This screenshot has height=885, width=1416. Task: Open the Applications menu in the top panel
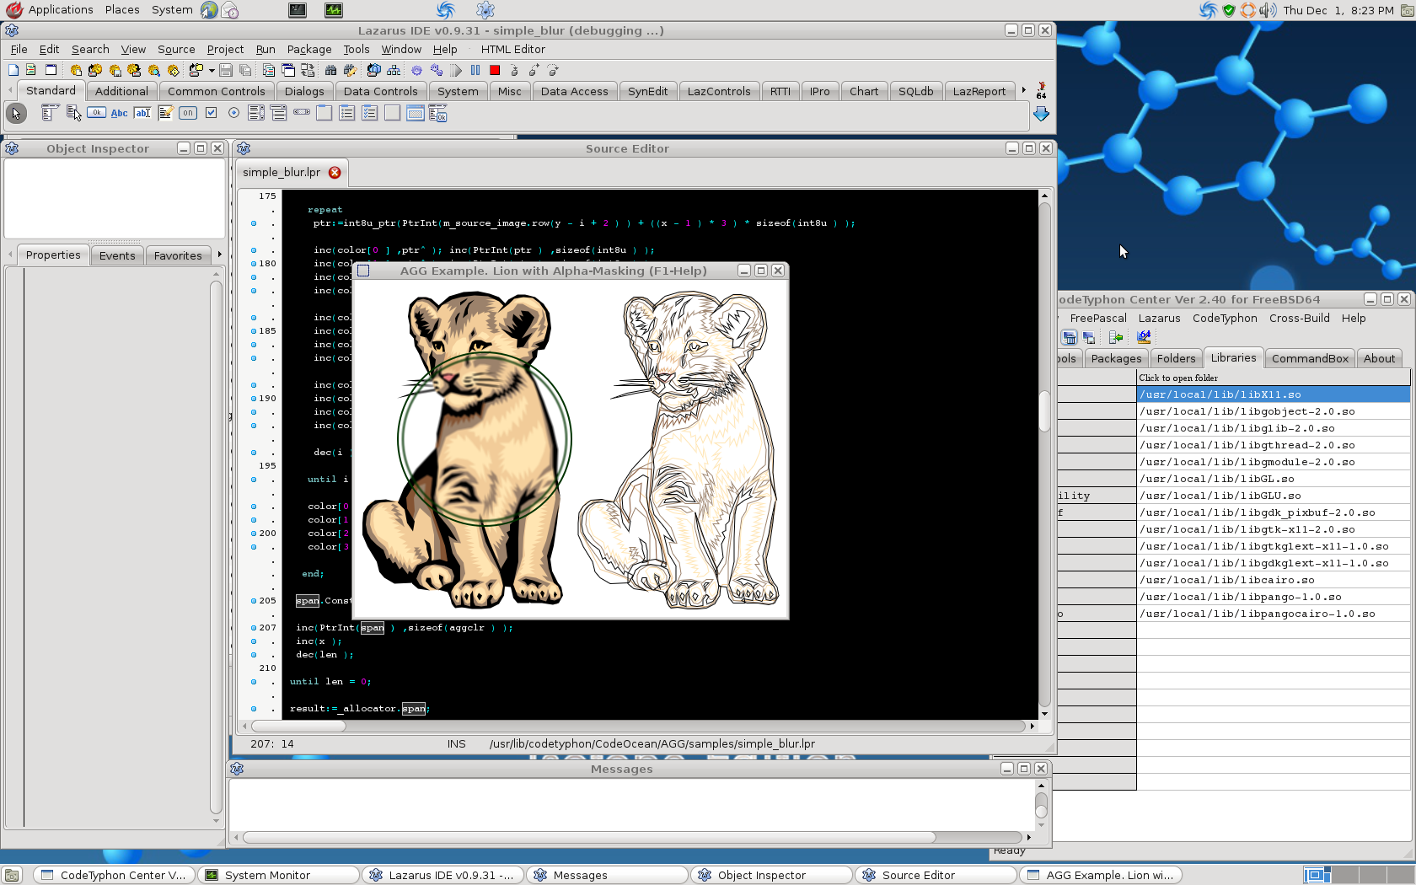click(50, 10)
